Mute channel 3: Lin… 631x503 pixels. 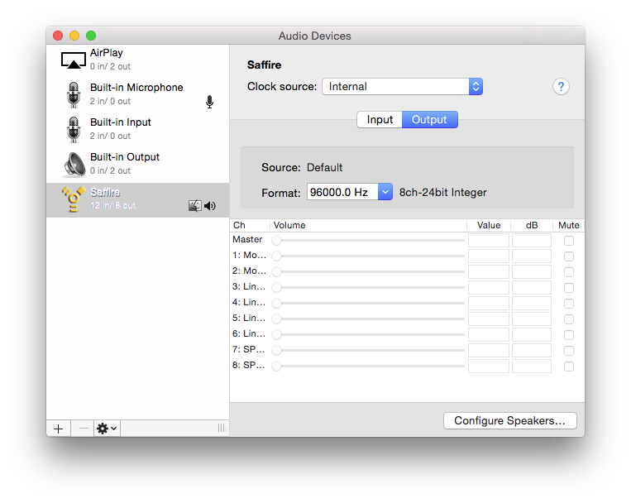pos(569,288)
